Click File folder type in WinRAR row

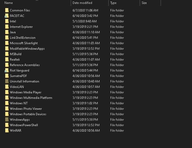[x=117, y=131]
